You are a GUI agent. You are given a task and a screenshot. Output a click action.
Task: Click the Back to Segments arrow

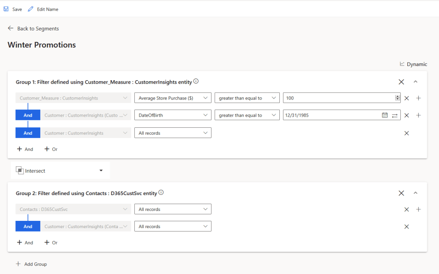[x=11, y=28]
